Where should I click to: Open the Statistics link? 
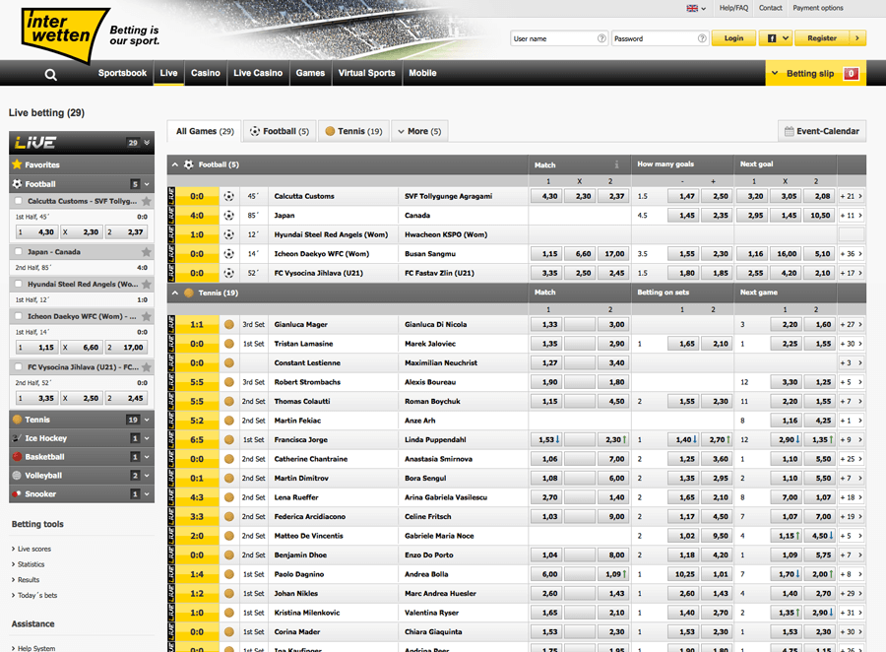(x=32, y=564)
